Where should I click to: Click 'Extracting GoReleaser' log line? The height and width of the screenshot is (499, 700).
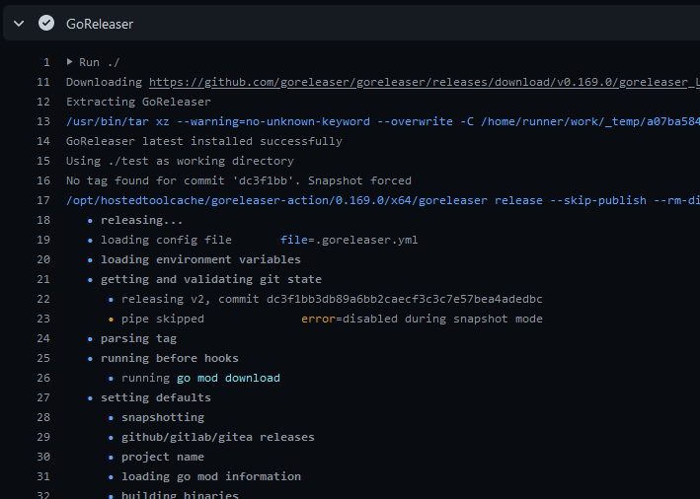click(138, 102)
